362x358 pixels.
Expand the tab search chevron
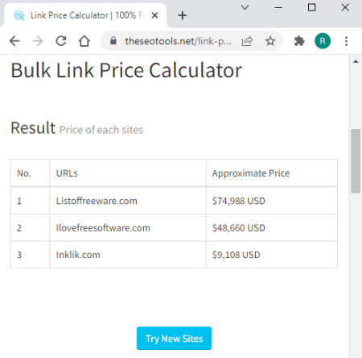pos(245,7)
